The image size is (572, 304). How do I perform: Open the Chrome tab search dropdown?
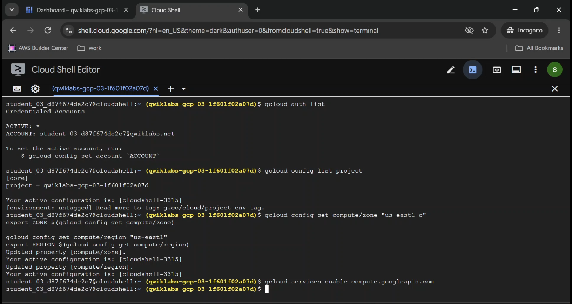(x=12, y=10)
